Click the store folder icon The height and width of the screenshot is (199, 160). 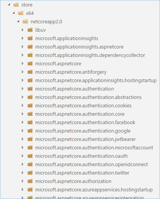pos(16,5)
